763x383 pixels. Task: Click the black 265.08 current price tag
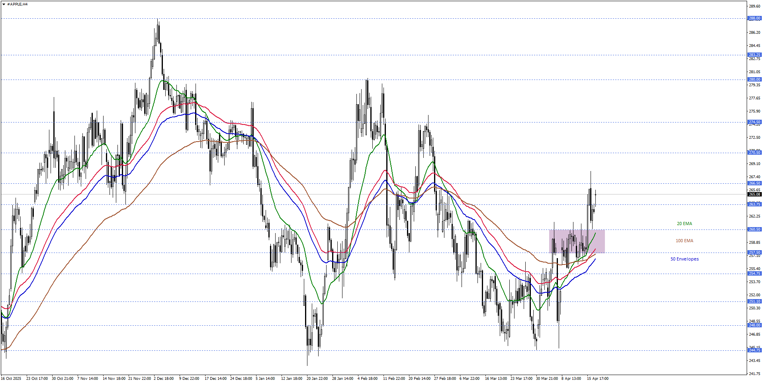pos(754,194)
